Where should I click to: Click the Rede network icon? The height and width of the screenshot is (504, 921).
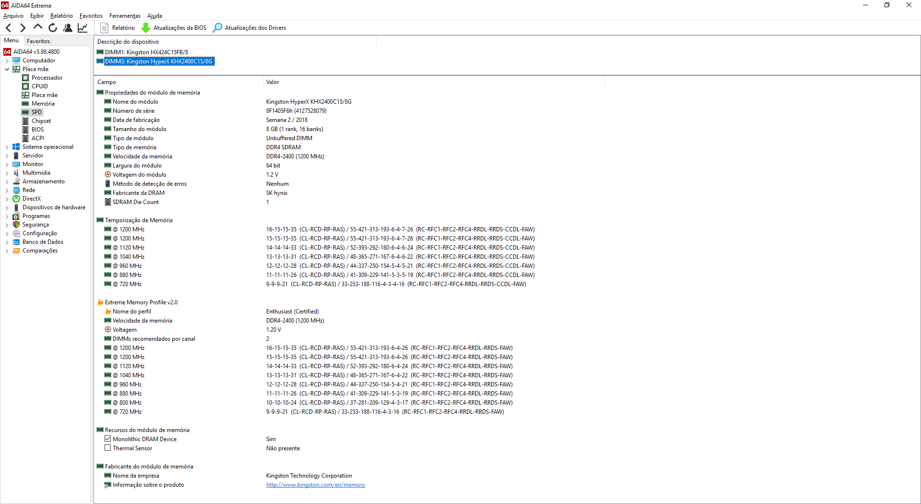tap(16, 190)
